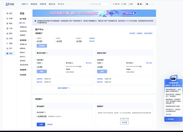The height and width of the screenshot is (132, 183).
Task: Click 提现 button in 聚合支付账户
Action: click(42, 72)
